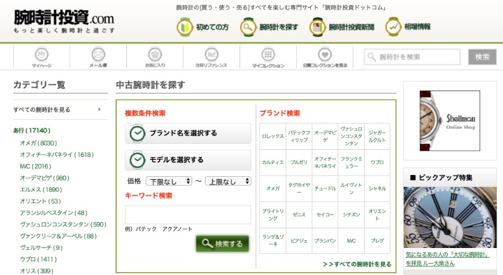
Task: Open the 下限なし price dropdown
Action: 169,182
